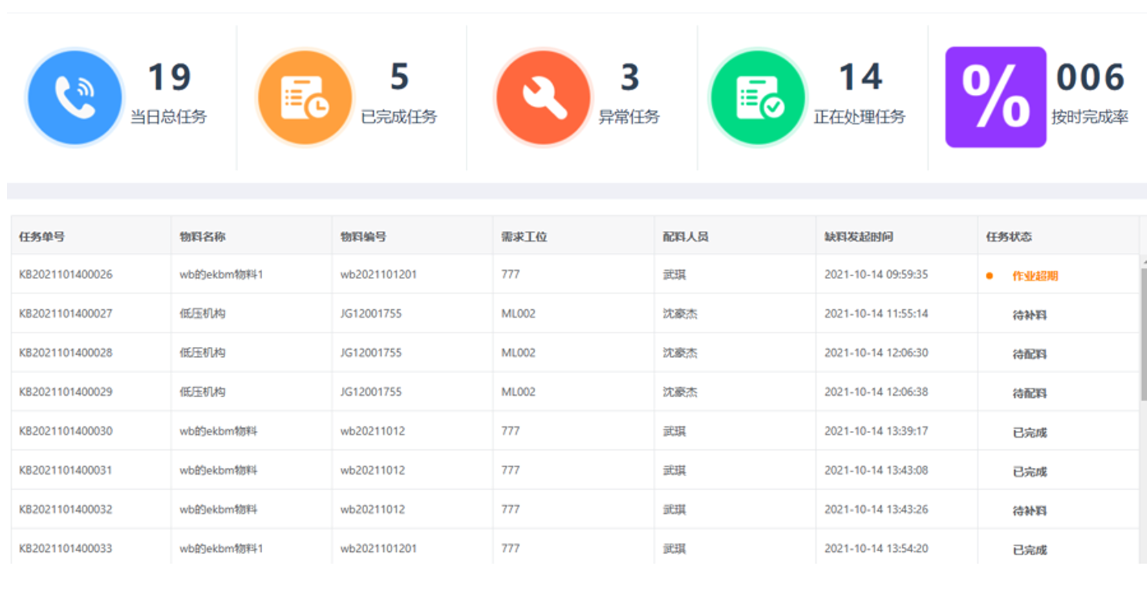Select task row KB2021101400028
Screen dimensions: 1147x602
pos(65,353)
